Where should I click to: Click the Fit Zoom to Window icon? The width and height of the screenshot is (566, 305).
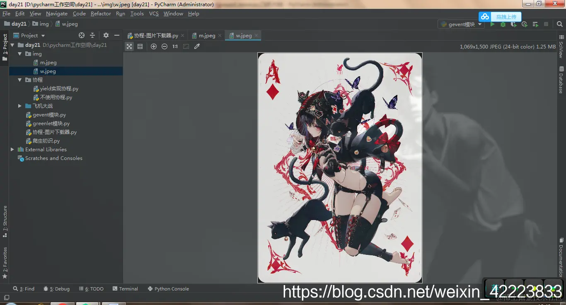pos(186,46)
